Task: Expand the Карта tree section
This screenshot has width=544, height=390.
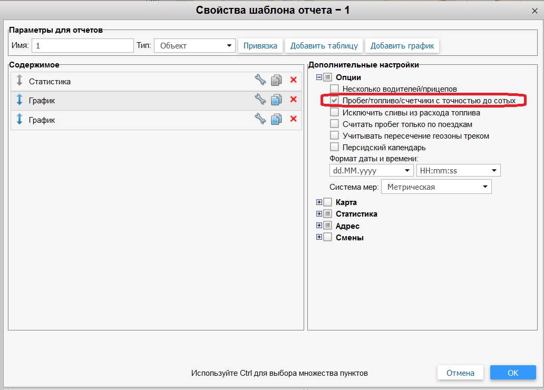Action: [319, 202]
